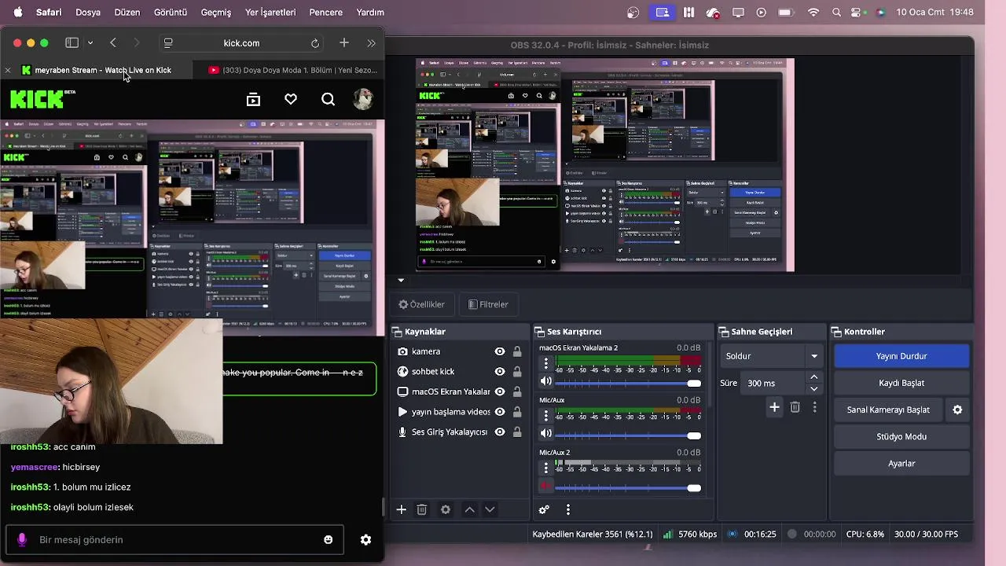Open options for Mic/Aux 2 audio channel
This screenshot has width=1006, height=566.
(545, 468)
